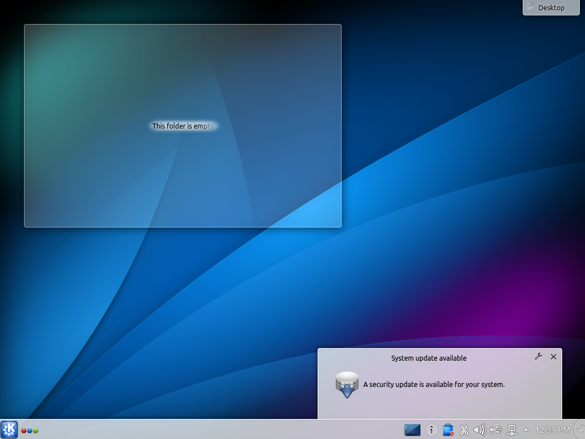Select the green virtual desktop dot
This screenshot has height=439, width=585.
coord(36,430)
